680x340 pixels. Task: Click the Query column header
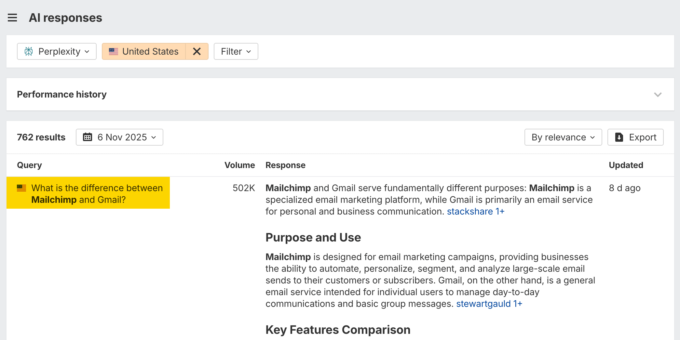point(29,165)
